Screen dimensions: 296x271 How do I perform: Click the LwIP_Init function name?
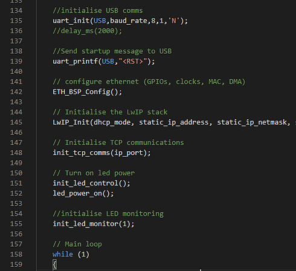pos(71,122)
